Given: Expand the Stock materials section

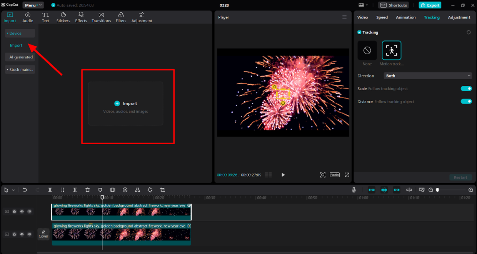Looking at the screenshot, I should tap(20, 70).
